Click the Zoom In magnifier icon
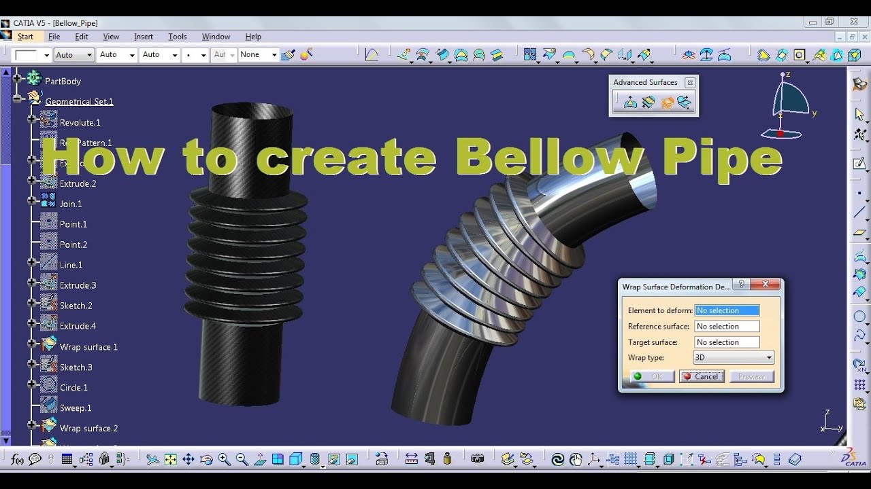 [x=224, y=460]
